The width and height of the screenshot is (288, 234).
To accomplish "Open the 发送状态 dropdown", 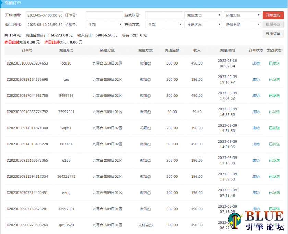I will pyautogui.click(x=203, y=25).
